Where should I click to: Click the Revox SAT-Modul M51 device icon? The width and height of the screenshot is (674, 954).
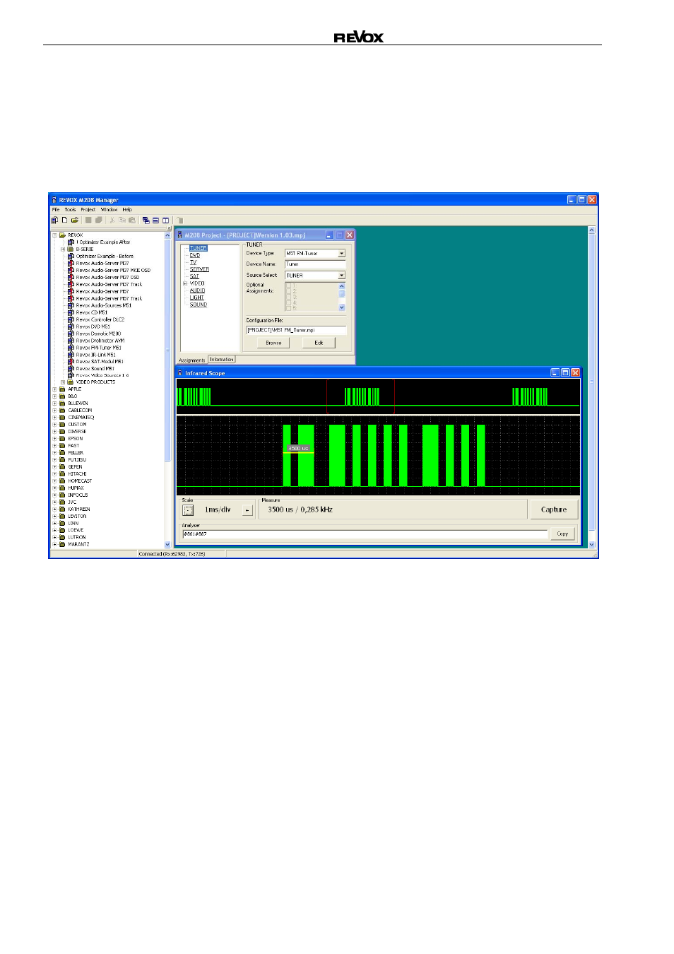click(71, 362)
